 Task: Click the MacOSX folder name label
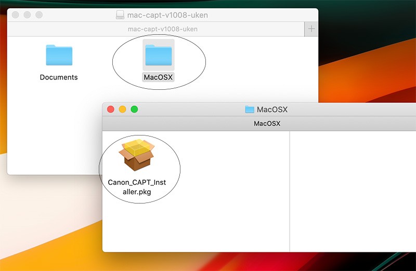(x=158, y=77)
